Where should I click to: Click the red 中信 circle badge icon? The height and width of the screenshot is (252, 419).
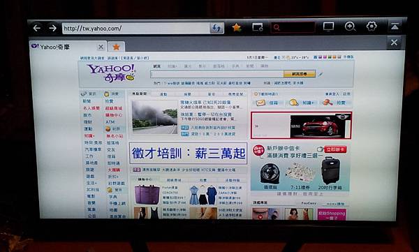coord(258,151)
